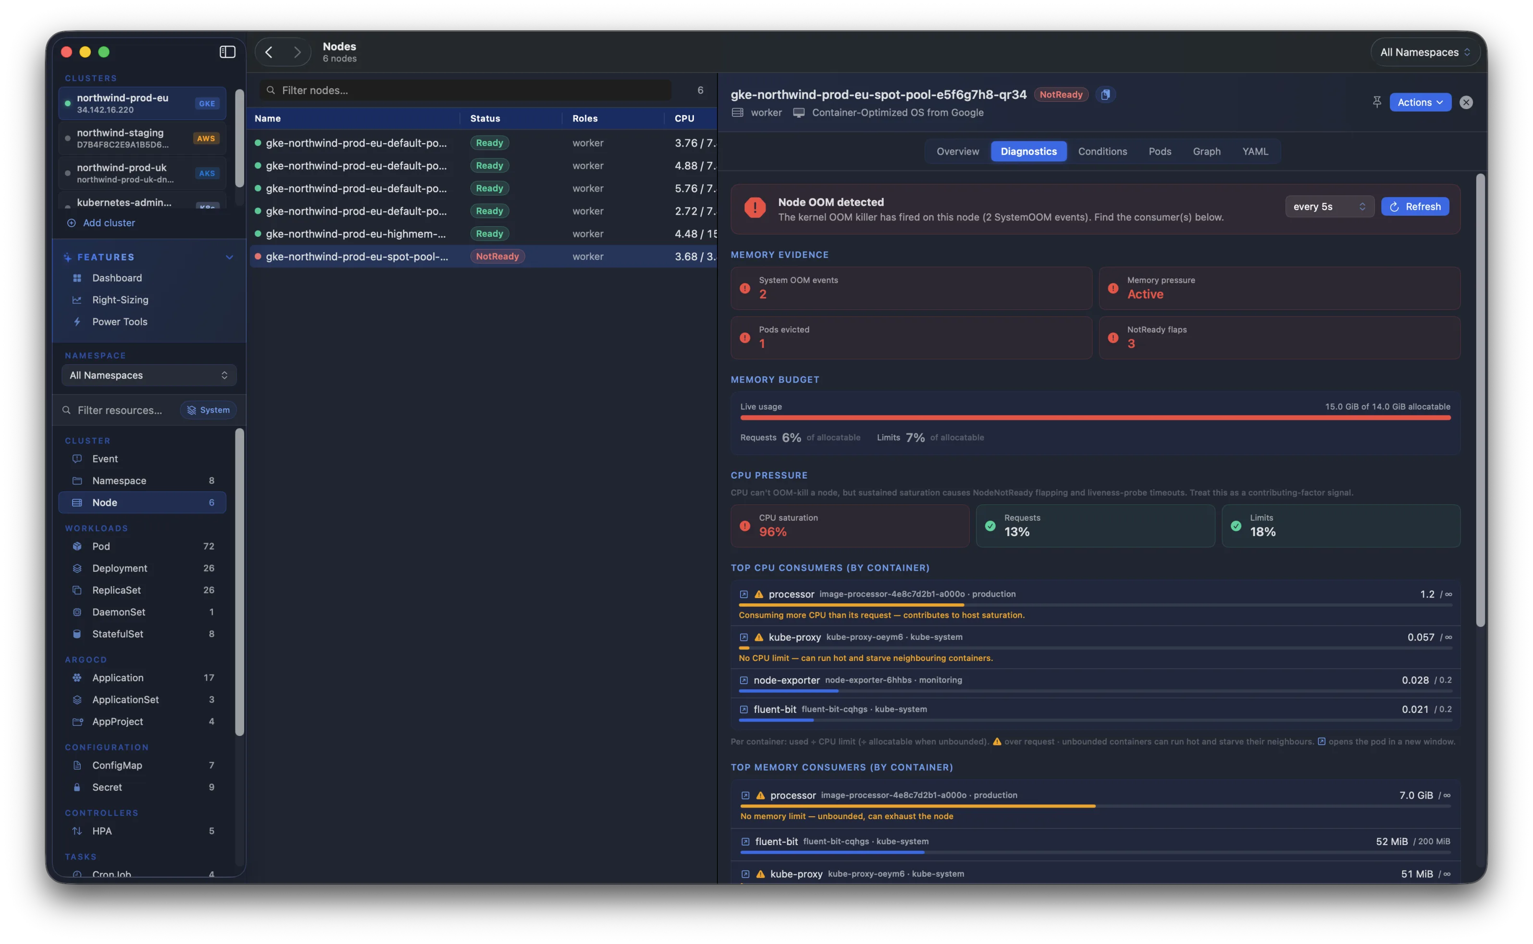Select Deployment workload in sidebar

142,568
